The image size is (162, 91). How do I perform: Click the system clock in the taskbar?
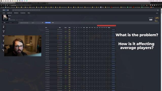157,1
